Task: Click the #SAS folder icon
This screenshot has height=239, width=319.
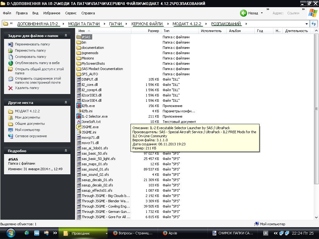Action: pos(79,37)
